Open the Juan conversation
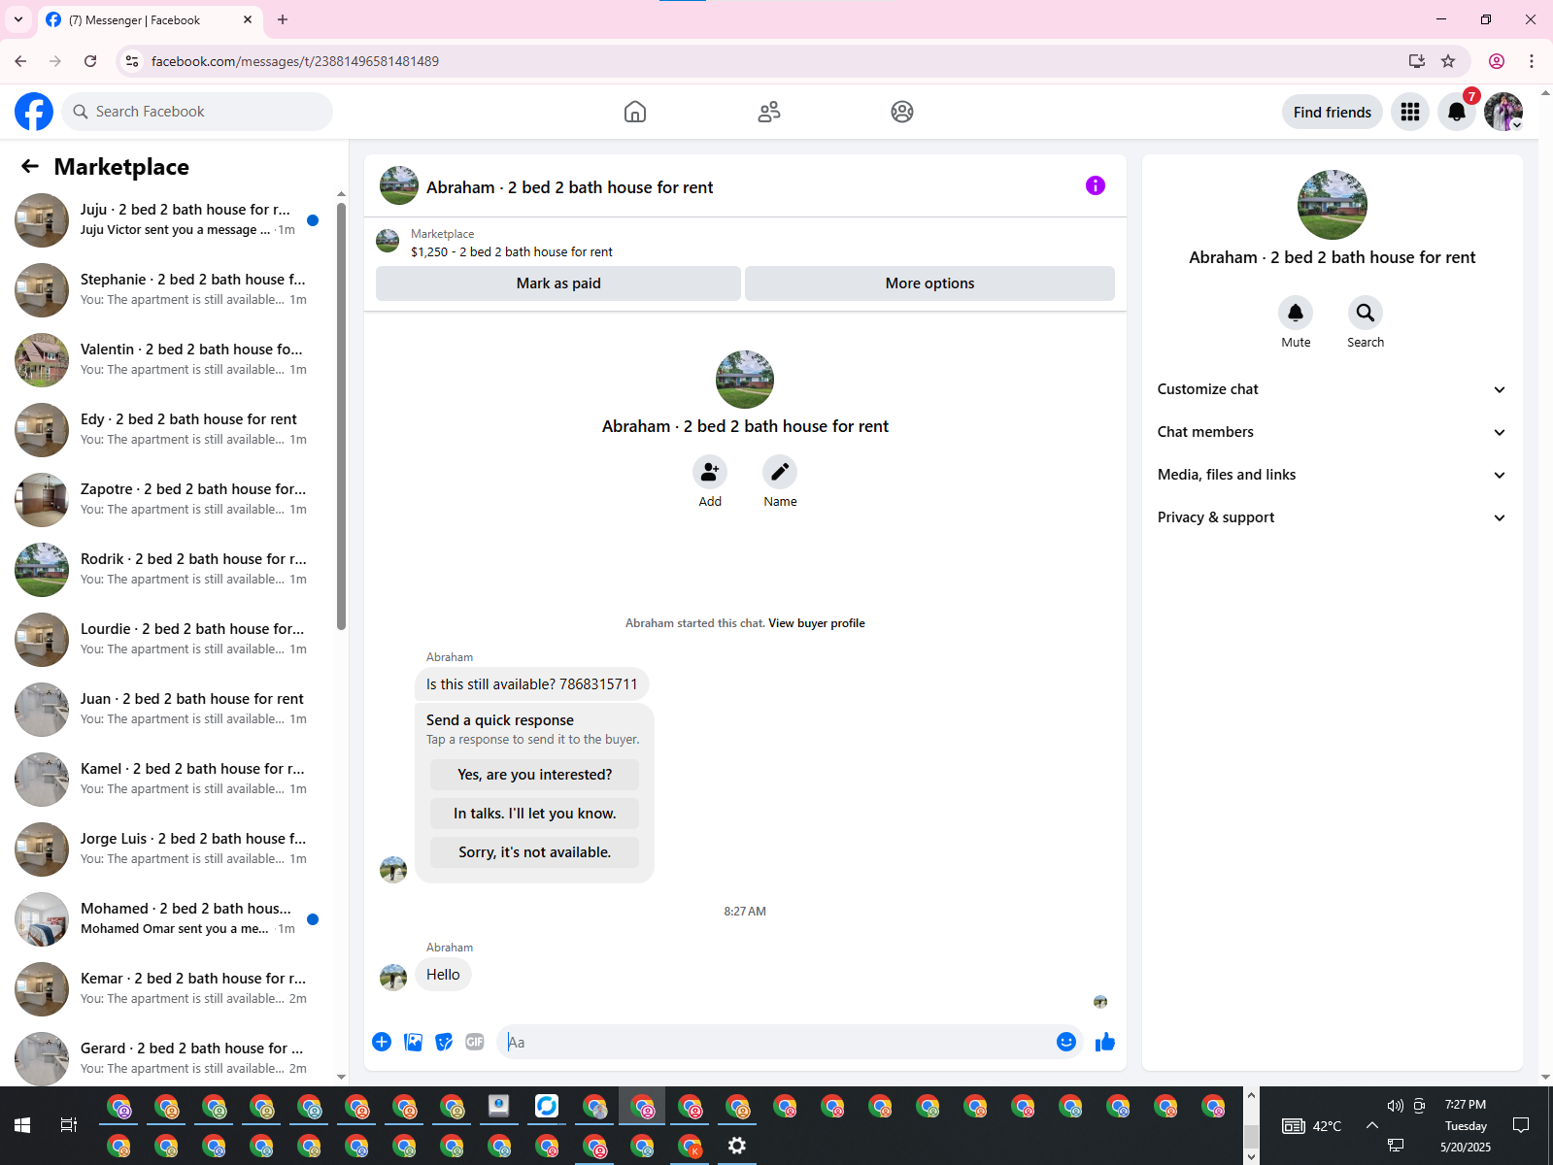The image size is (1553, 1165). coord(167,710)
